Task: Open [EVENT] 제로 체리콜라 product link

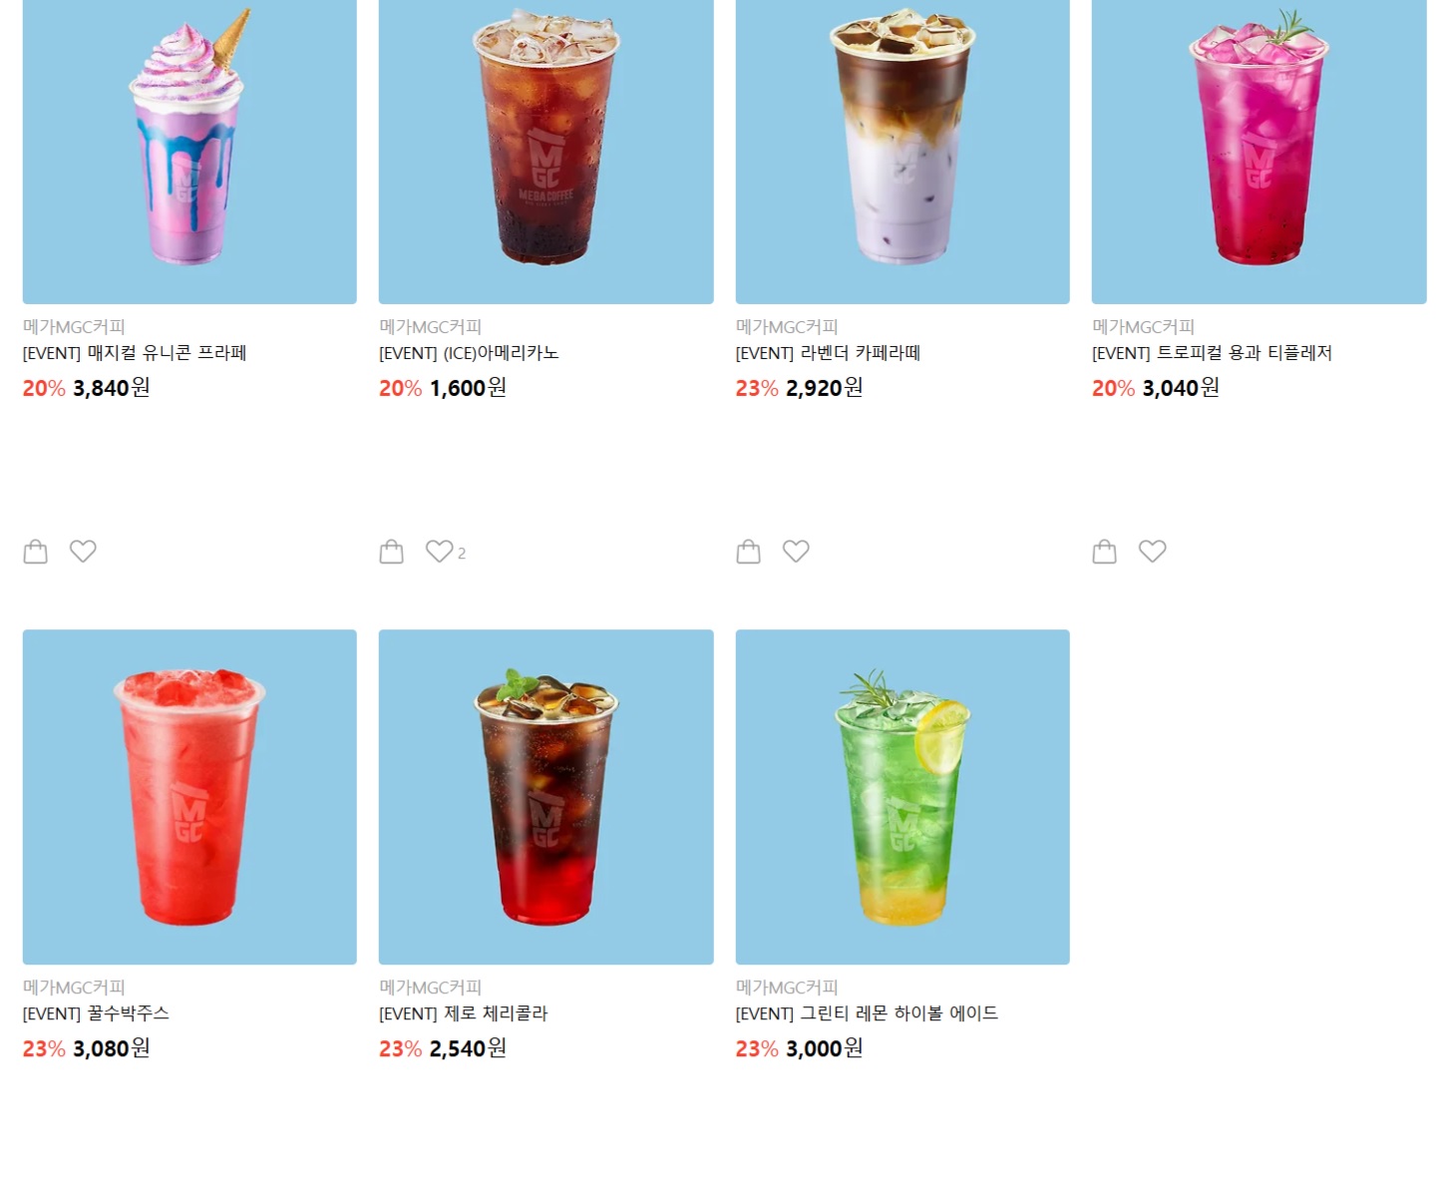Action: click(464, 1013)
